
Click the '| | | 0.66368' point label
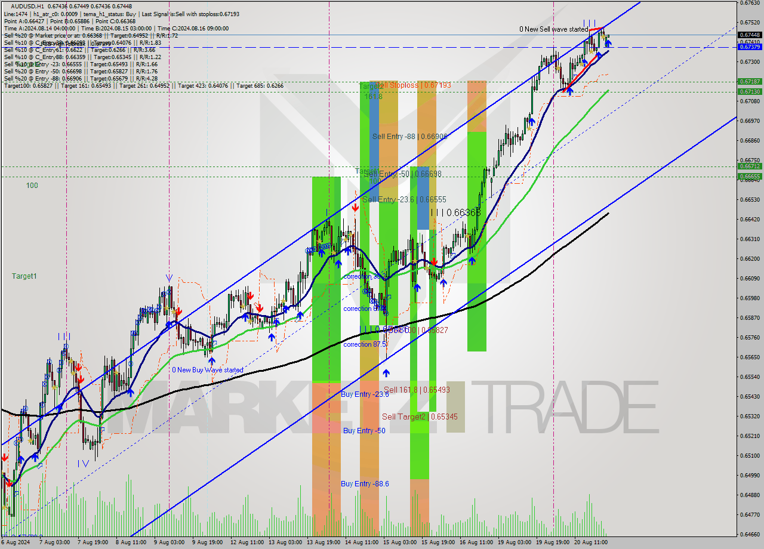(x=455, y=212)
